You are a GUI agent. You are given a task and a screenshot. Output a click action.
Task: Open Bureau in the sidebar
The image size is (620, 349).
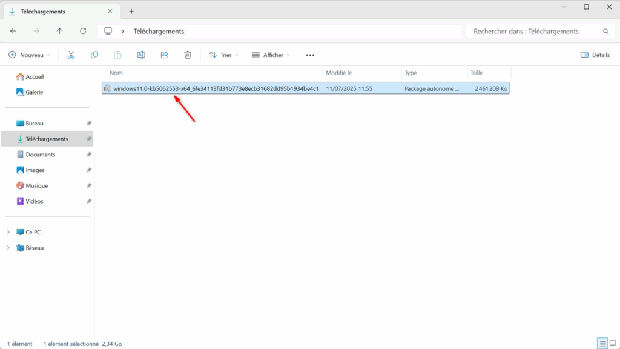pos(30,124)
